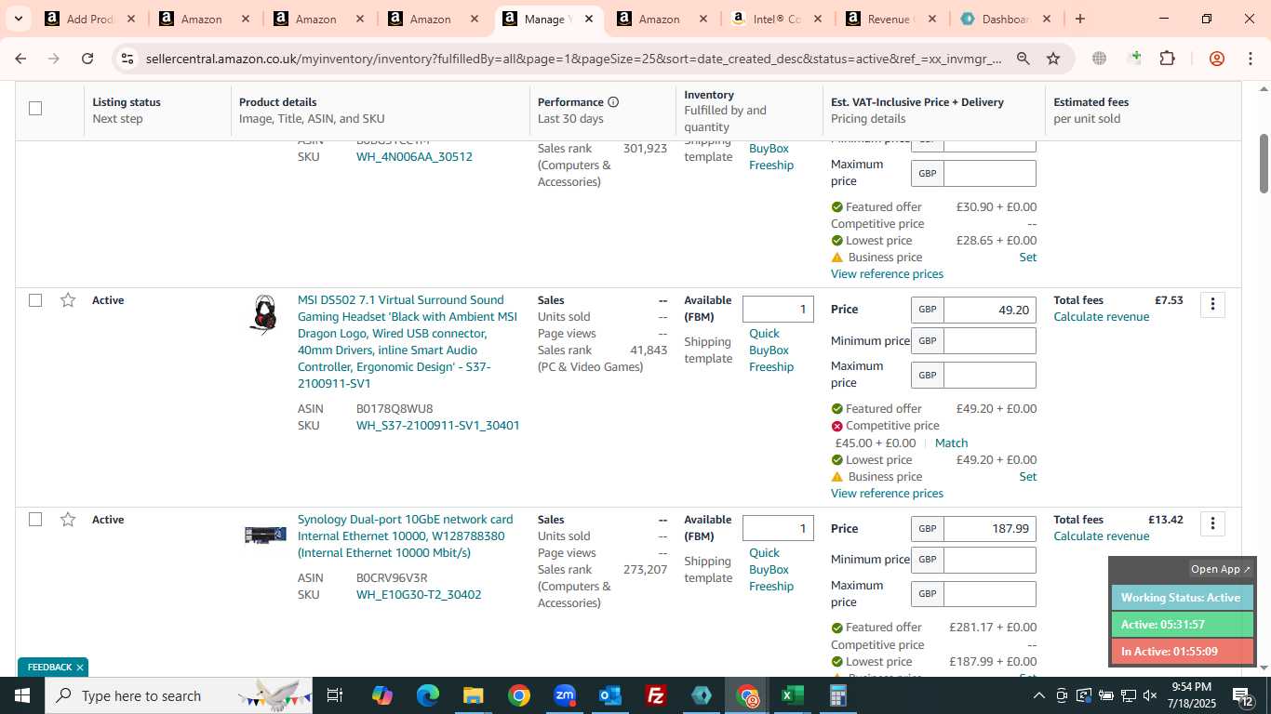
Task: Close the Manage inventory tab
Action: pyautogui.click(x=589, y=19)
